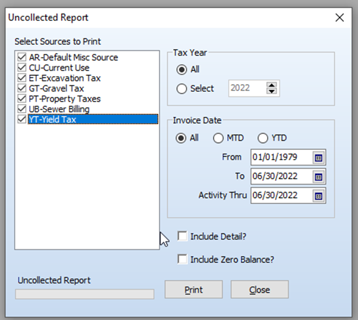Click the From date input field
The width and height of the screenshot is (358, 320).
[282, 157]
